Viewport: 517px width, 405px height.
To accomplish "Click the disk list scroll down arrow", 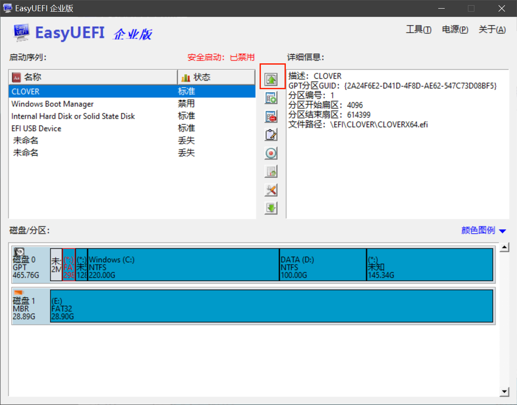I will tap(504, 392).
